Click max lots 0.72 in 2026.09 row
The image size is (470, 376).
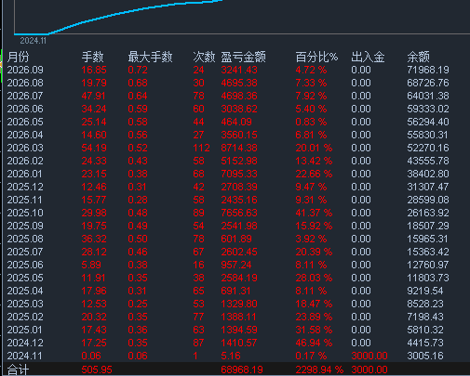click(138, 70)
